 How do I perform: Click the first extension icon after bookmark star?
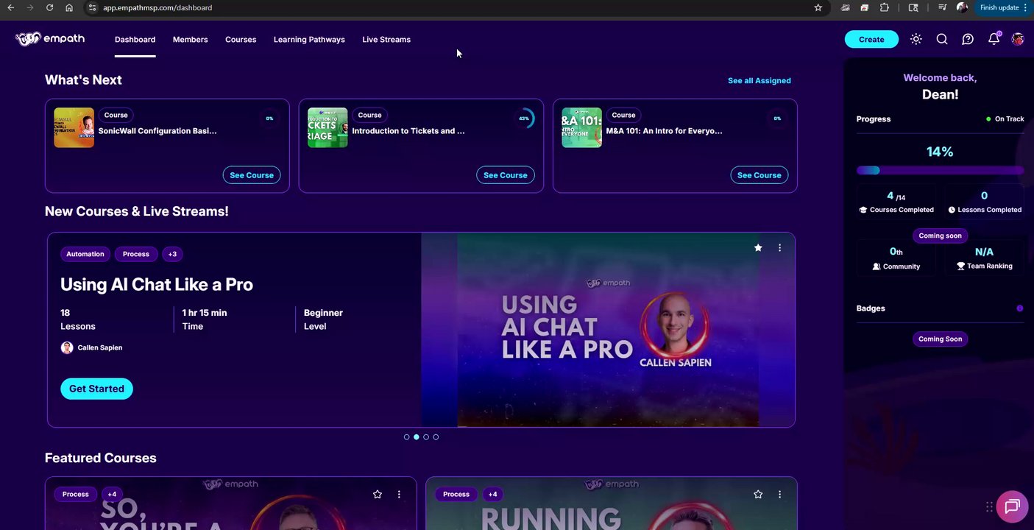pos(846,7)
